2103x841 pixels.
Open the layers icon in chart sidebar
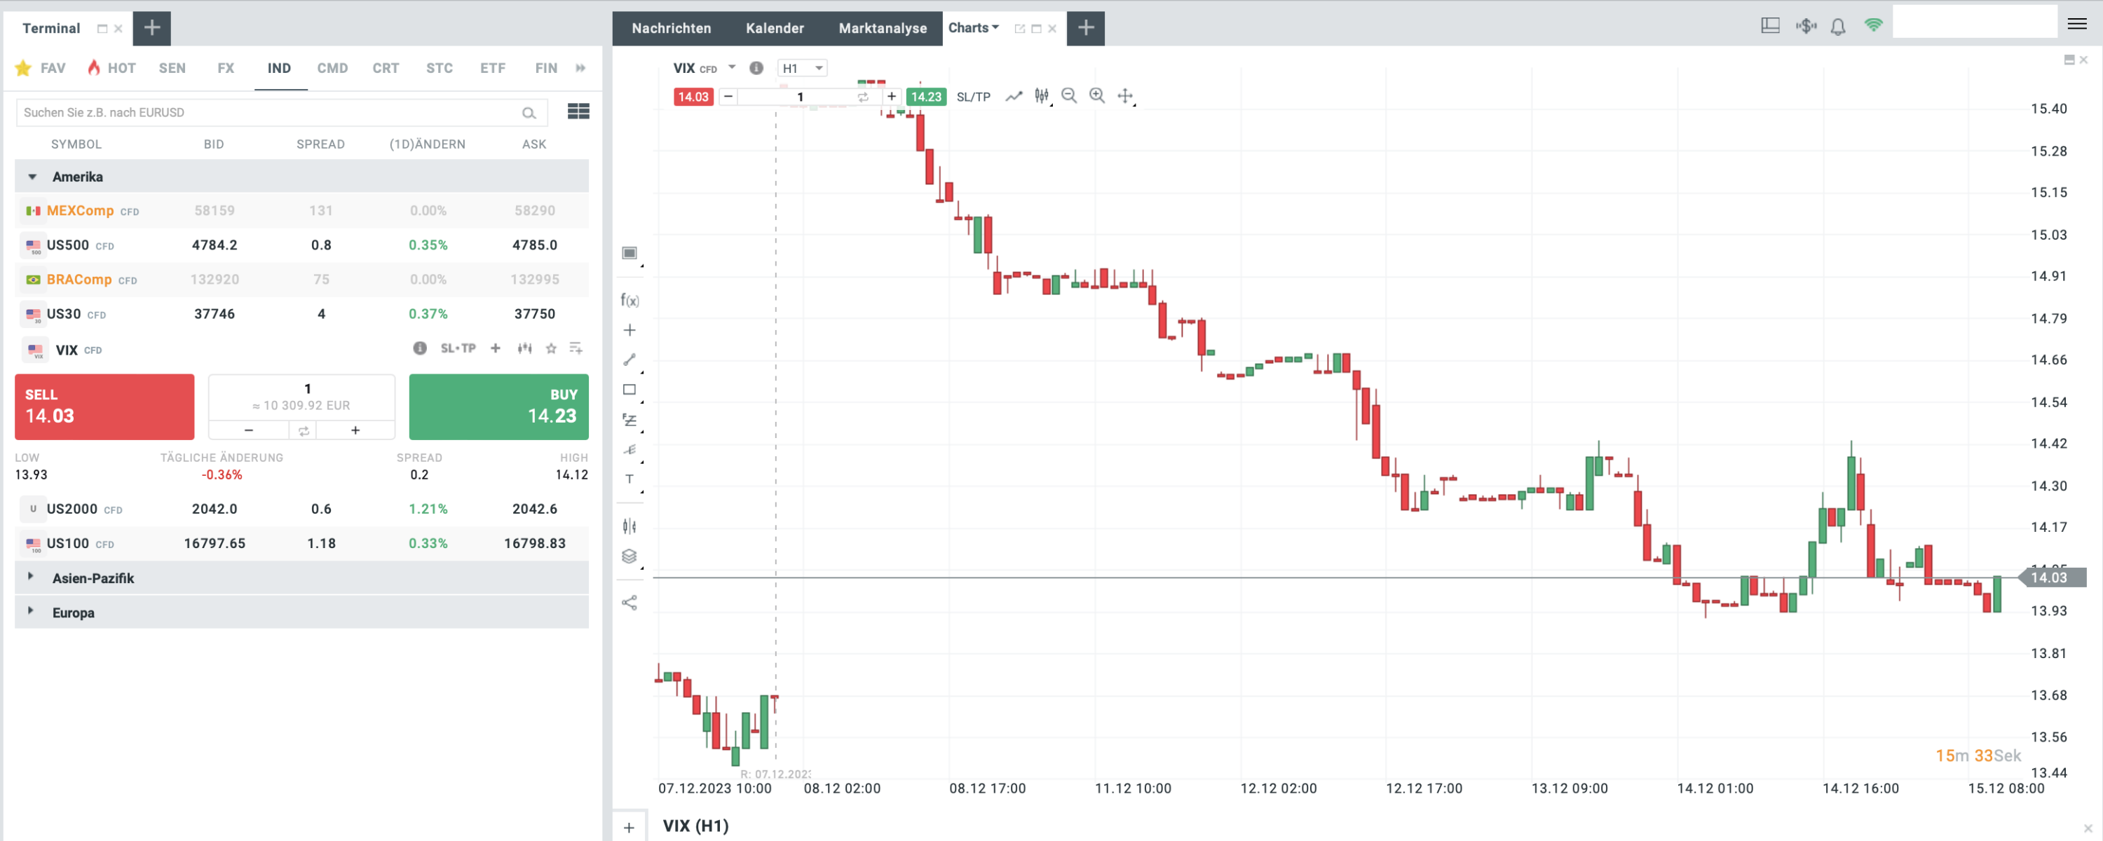point(629,556)
